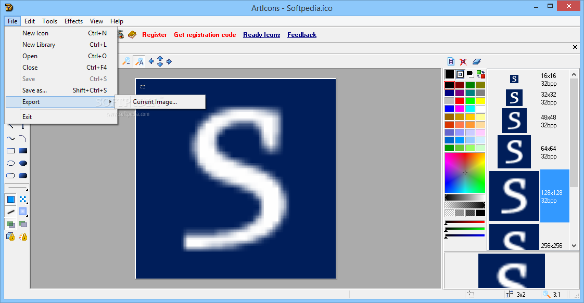Click the red channel slider bar

point(465,222)
